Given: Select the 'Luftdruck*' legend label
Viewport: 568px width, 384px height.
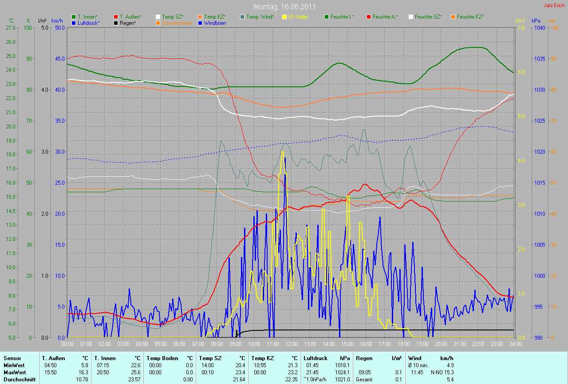Looking at the screenshot, I should pos(89,23).
